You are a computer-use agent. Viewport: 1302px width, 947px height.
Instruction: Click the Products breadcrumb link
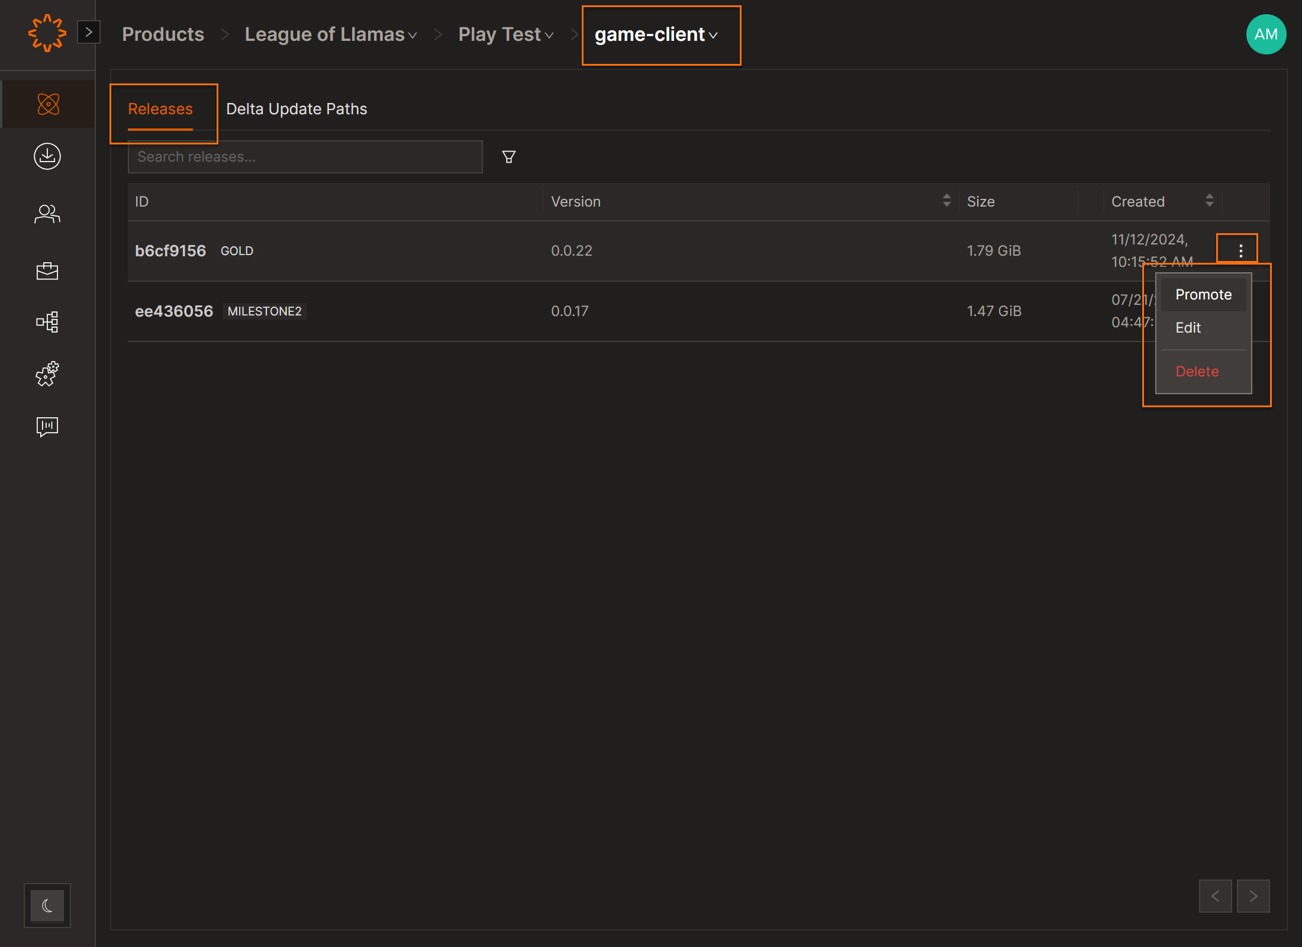point(163,35)
